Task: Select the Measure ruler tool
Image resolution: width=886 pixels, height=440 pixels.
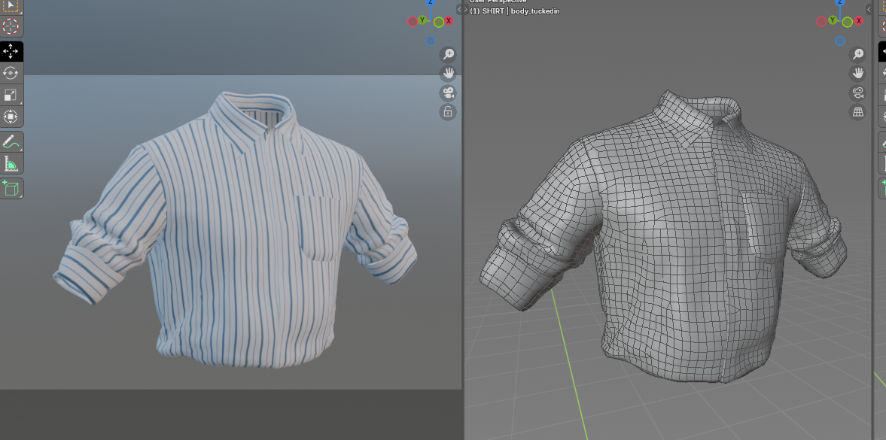Action: [x=11, y=163]
